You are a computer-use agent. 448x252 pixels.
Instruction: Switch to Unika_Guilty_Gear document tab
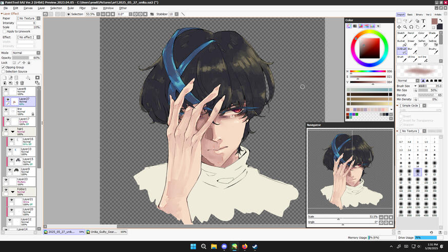coord(104,232)
